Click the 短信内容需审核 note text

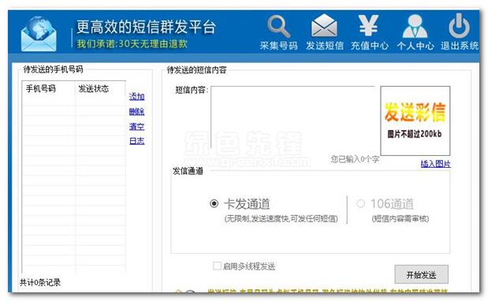pos(400,219)
